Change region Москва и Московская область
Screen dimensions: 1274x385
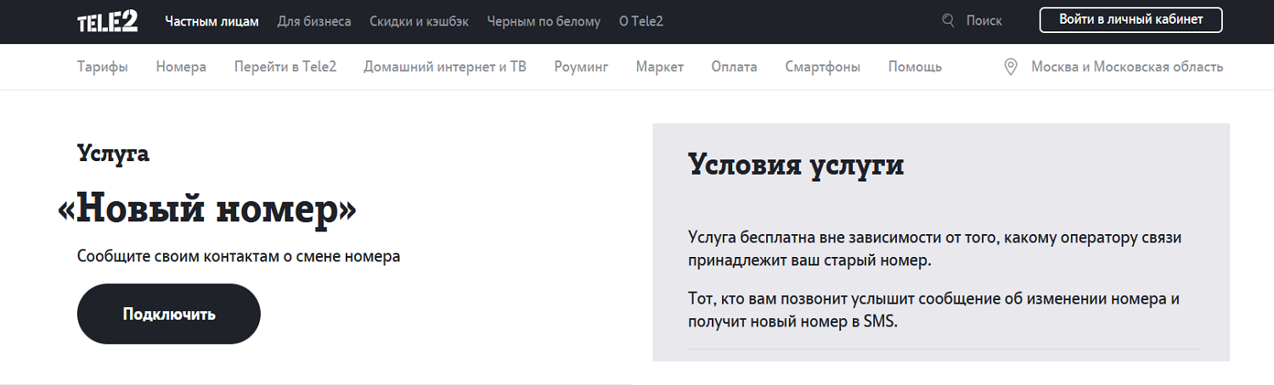[1127, 67]
